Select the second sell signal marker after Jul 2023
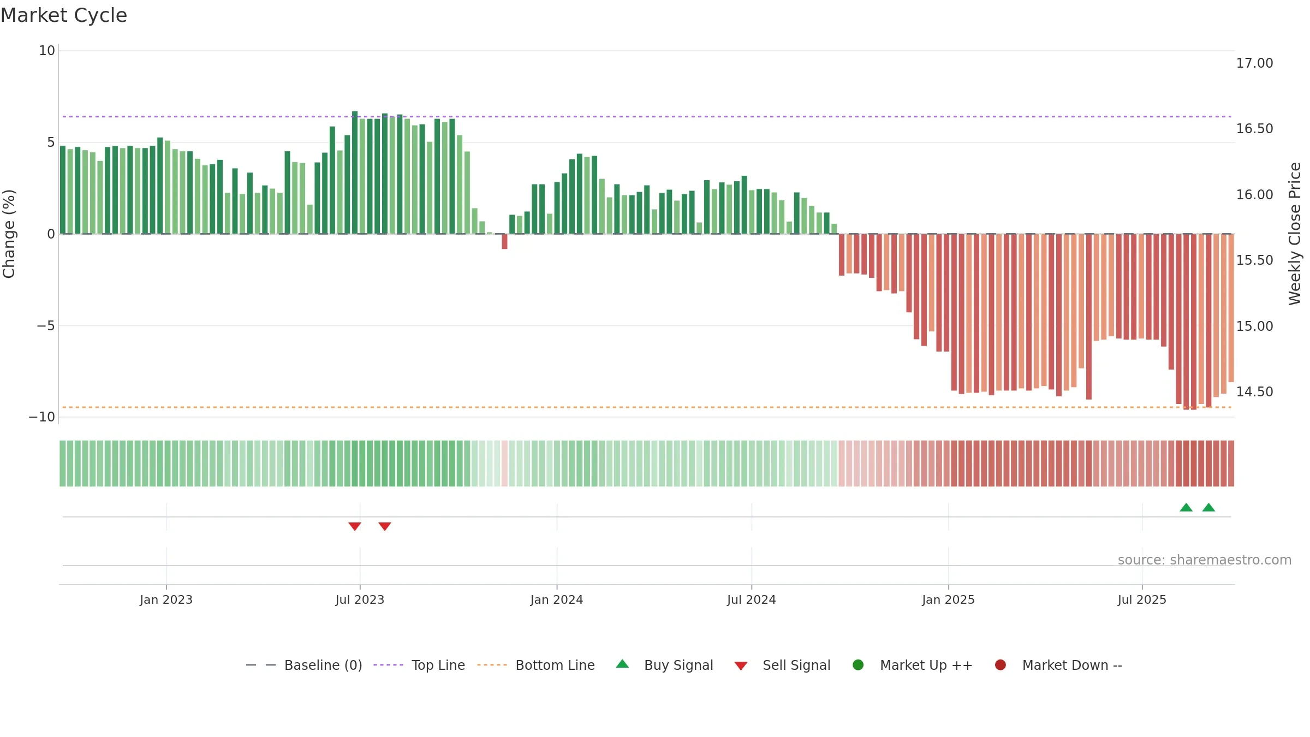1310x737 pixels. (385, 526)
